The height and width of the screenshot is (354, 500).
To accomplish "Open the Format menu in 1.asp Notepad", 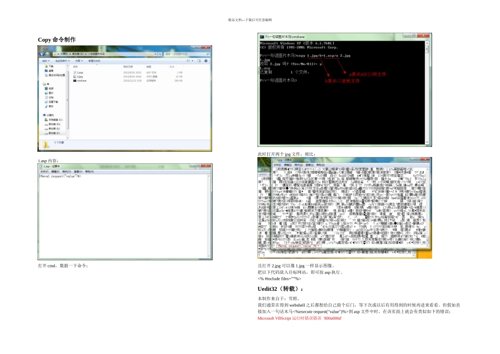I will 67,172.
